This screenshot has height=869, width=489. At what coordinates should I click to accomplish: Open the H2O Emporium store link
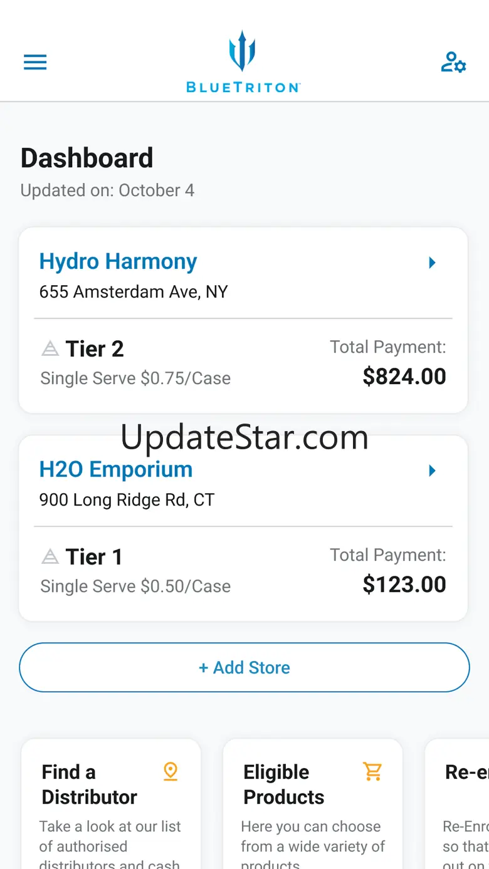116,469
